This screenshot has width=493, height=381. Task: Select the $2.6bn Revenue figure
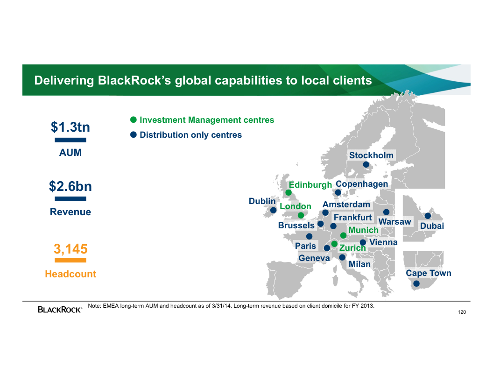[70, 187]
